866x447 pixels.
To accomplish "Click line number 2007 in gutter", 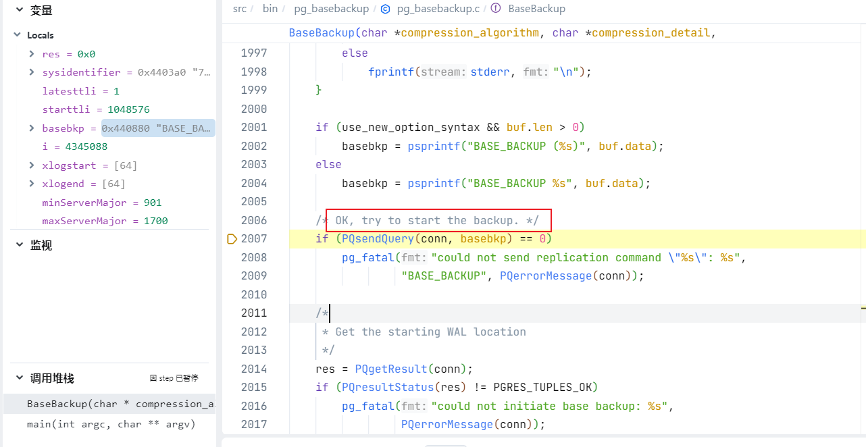I will click(254, 238).
